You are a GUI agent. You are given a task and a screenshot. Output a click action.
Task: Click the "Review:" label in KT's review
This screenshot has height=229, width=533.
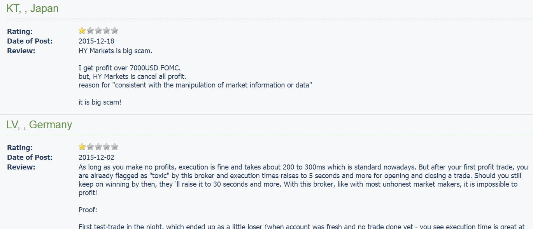tap(21, 51)
